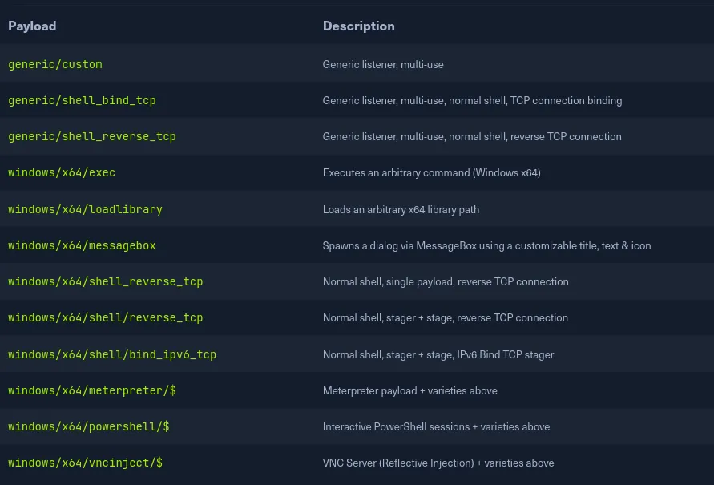Select the generic/shell_reverse_tcp payload name
714x485 pixels.
pyautogui.click(x=92, y=136)
